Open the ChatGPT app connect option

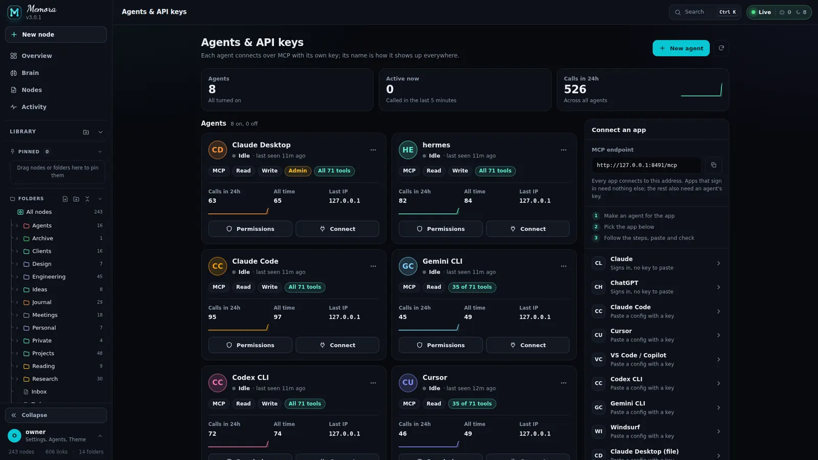pyautogui.click(x=657, y=287)
